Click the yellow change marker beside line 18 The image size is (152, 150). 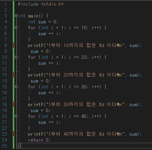(14, 104)
